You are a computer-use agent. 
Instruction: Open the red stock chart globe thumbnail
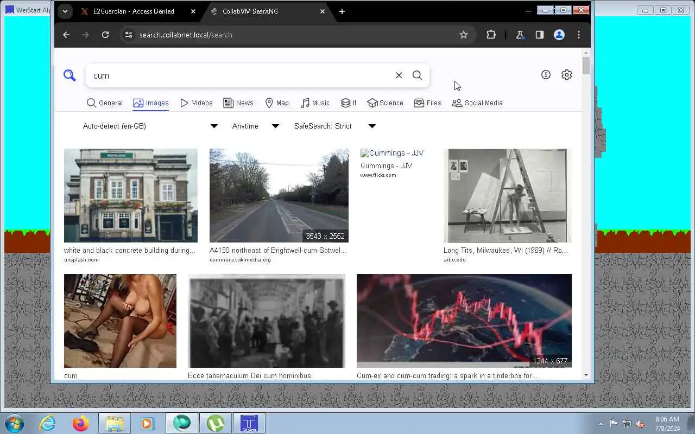click(464, 321)
